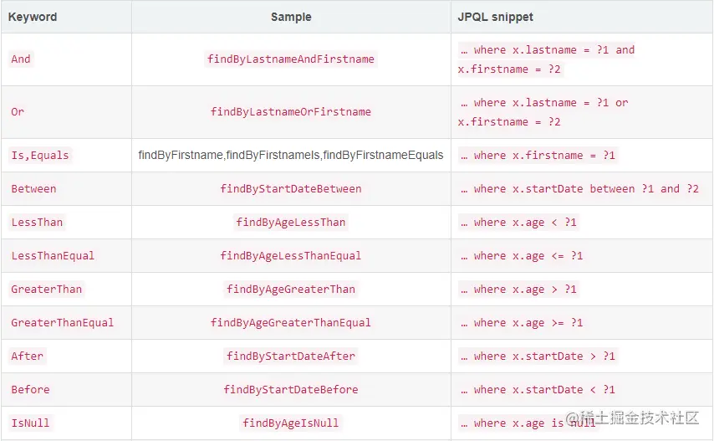Click findByLastnameOrFirstname sample text
Viewport: 714px width, 441px height.
291,112
